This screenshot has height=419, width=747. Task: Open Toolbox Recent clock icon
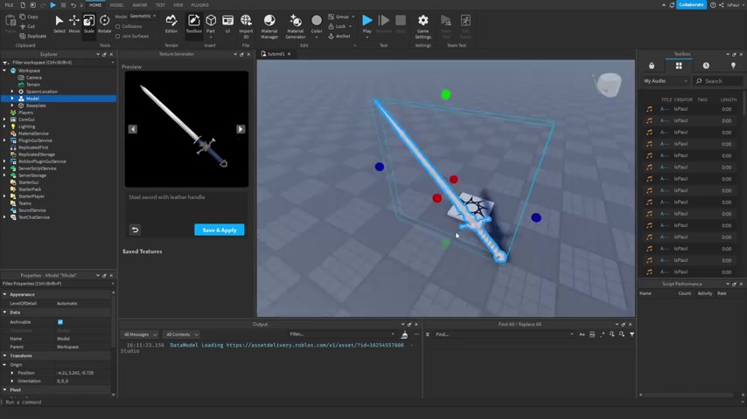click(706, 65)
